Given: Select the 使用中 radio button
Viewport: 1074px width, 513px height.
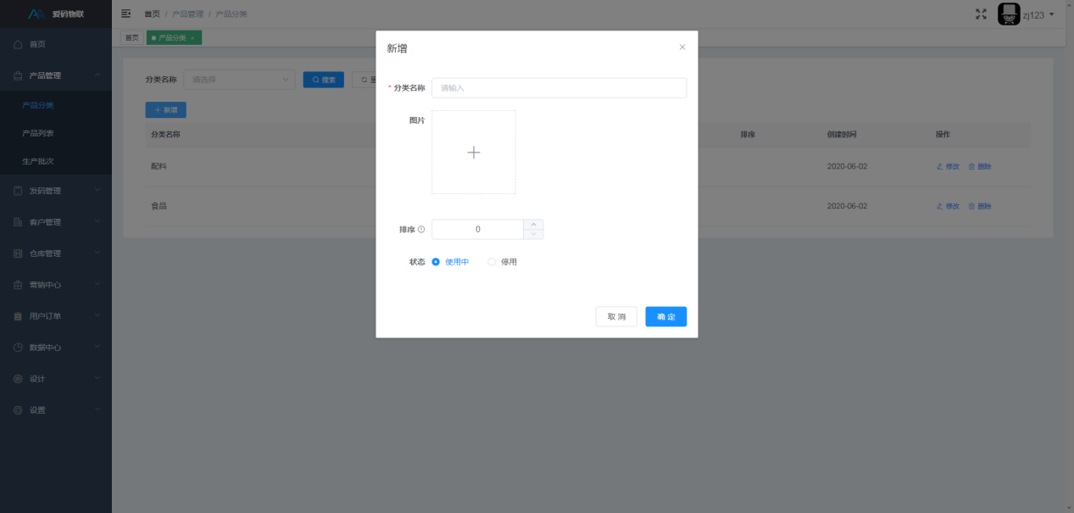Looking at the screenshot, I should pos(436,262).
